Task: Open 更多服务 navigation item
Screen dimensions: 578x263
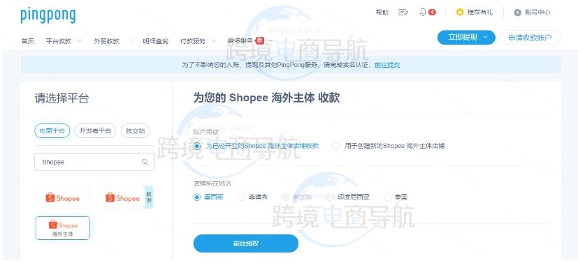Action: pos(240,41)
